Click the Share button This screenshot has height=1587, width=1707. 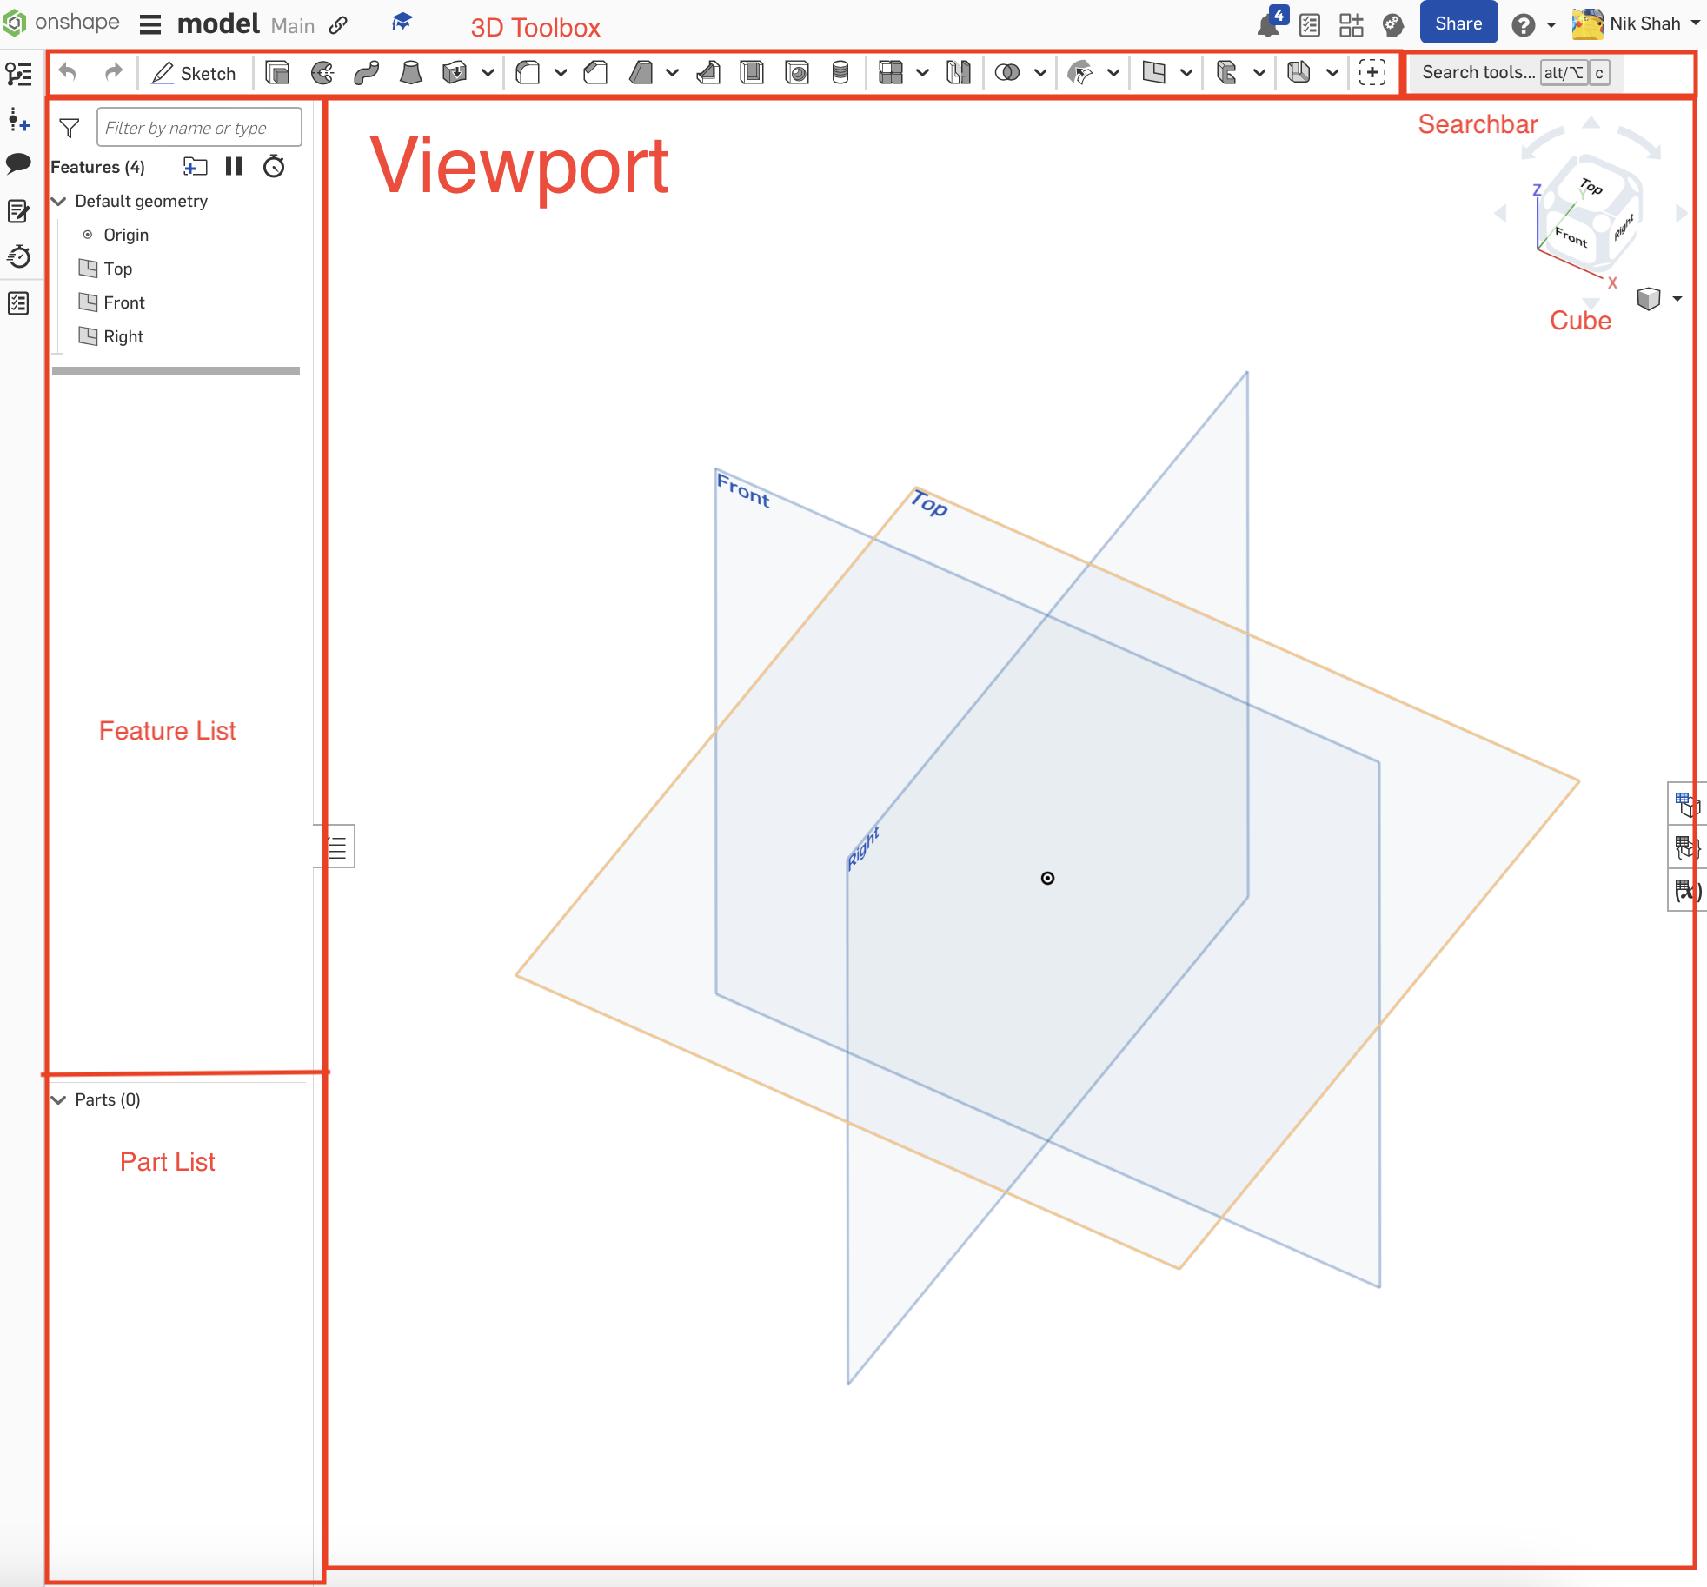1458,23
